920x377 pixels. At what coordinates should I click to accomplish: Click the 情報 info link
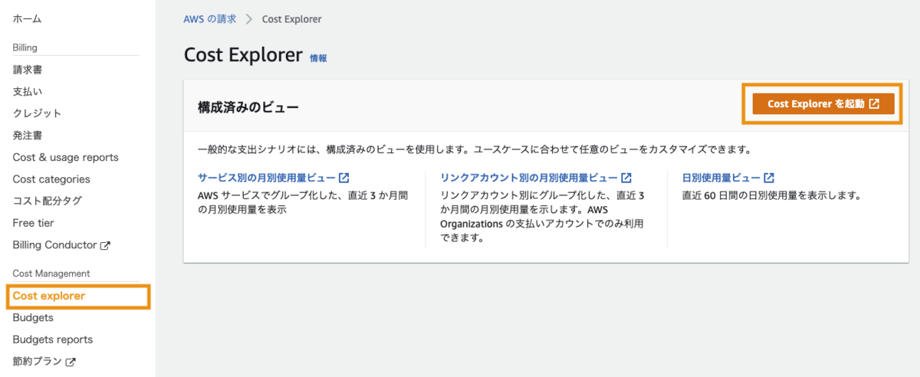point(318,57)
